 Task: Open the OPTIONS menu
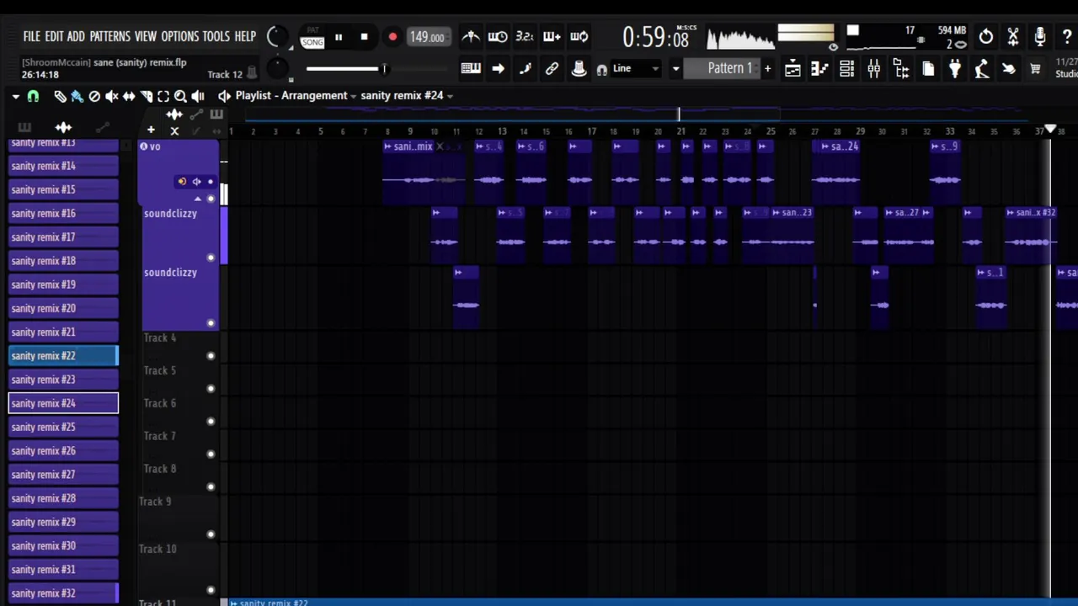179,36
